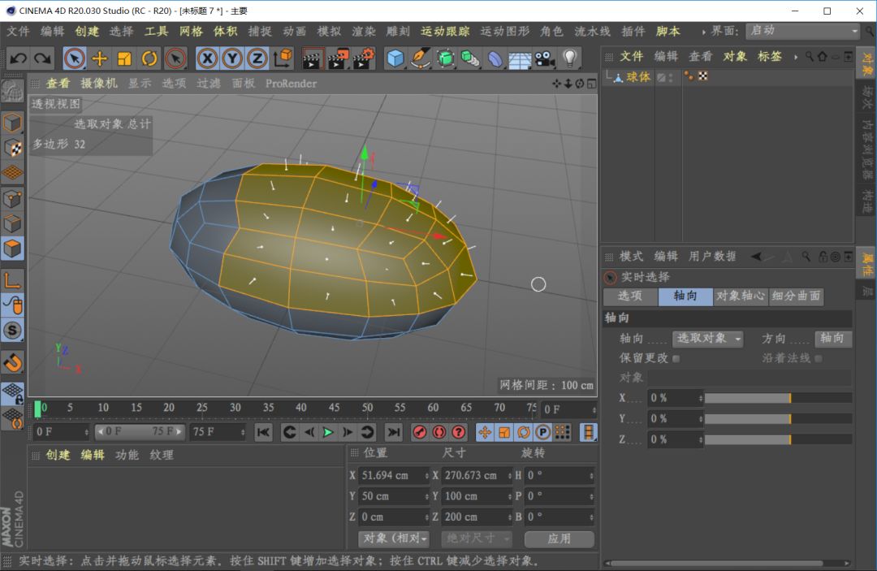The image size is (877, 571).
Task: Enable Polygon mode in left sidebar
Action: (12, 249)
